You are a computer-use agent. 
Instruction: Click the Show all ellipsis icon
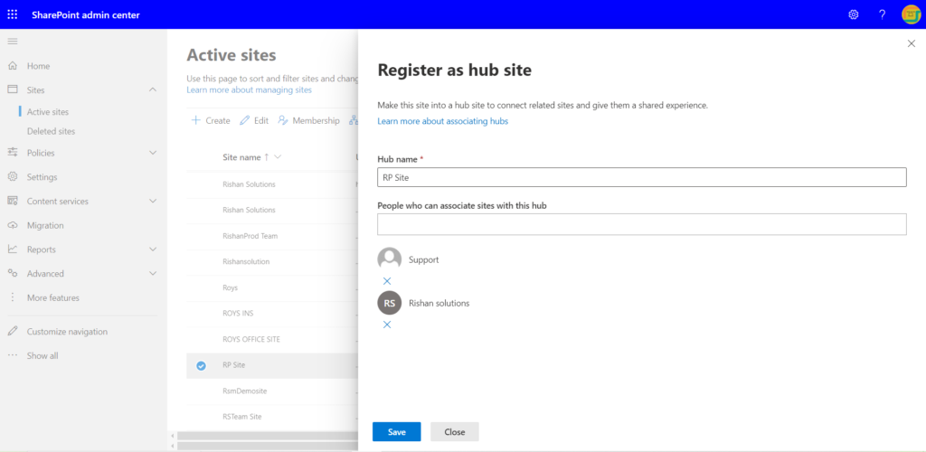point(13,356)
